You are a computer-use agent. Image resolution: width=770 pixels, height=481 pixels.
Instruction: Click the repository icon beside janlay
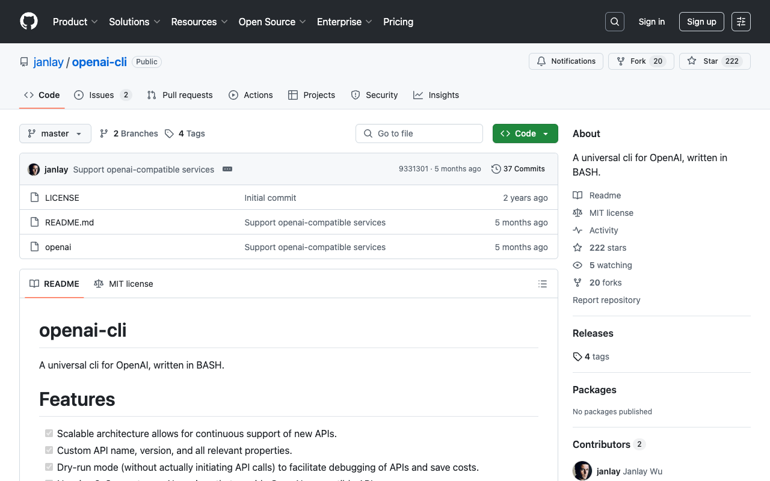(x=24, y=62)
